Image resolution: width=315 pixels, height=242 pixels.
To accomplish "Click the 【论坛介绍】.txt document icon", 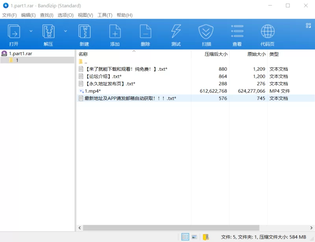I will [81, 76].
